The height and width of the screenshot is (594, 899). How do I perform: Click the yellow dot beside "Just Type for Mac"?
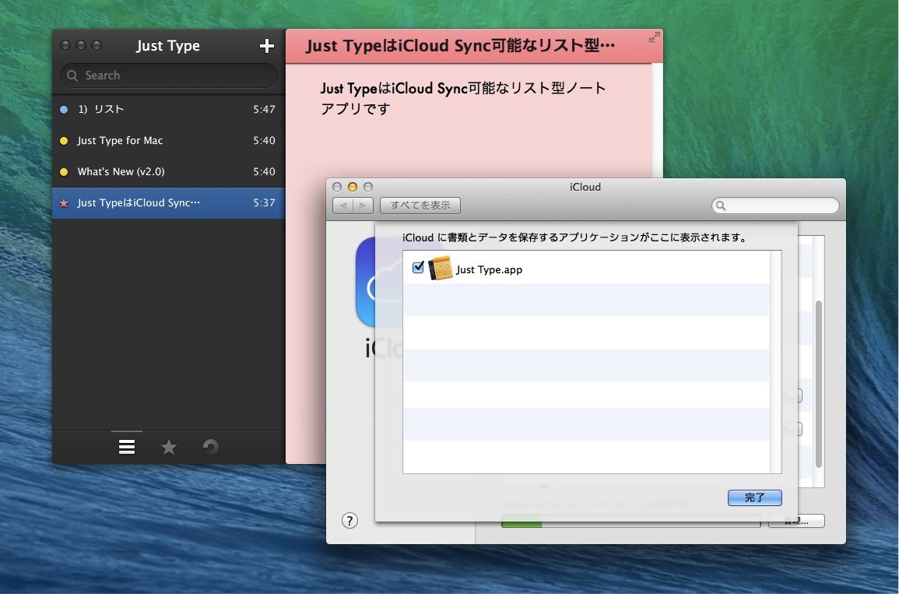coord(64,140)
